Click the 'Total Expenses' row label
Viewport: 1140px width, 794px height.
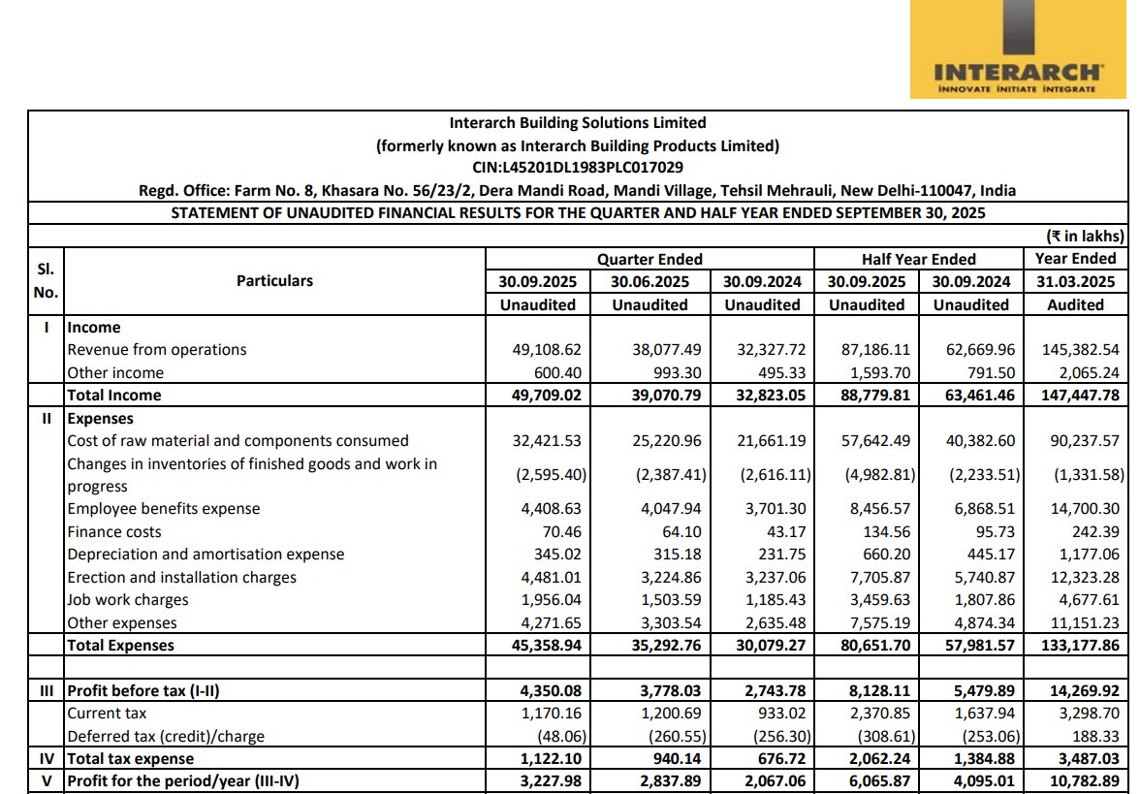tap(120, 646)
